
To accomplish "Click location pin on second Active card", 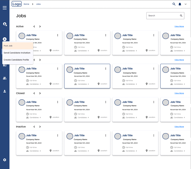I will (99, 50).
